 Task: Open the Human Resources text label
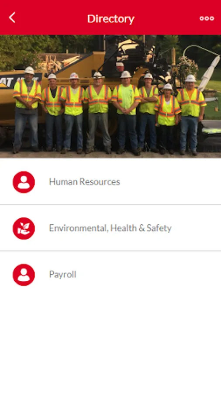pyautogui.click(x=84, y=182)
